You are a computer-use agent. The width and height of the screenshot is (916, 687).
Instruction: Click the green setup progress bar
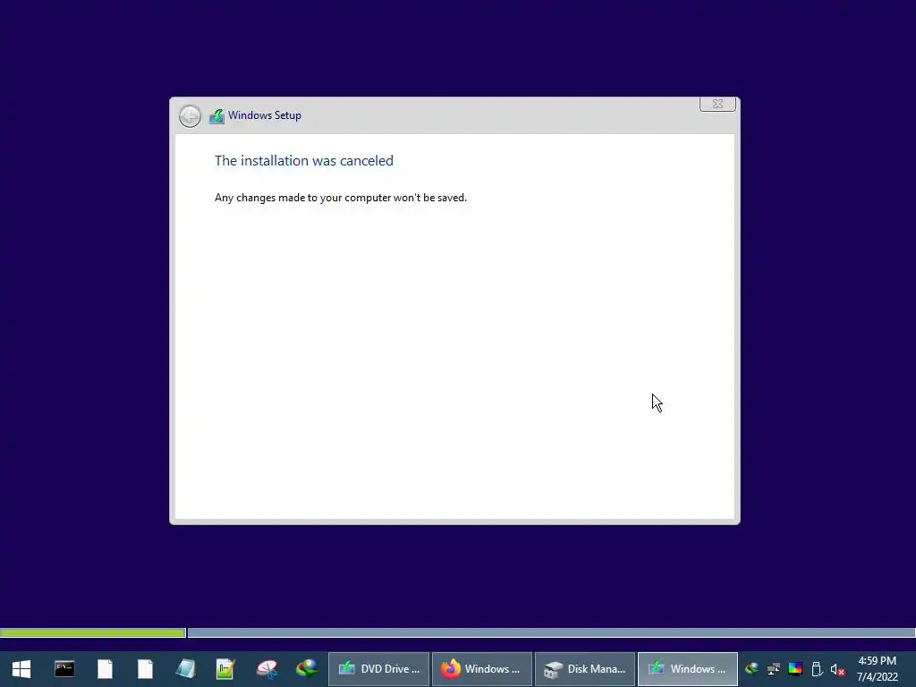click(93, 632)
